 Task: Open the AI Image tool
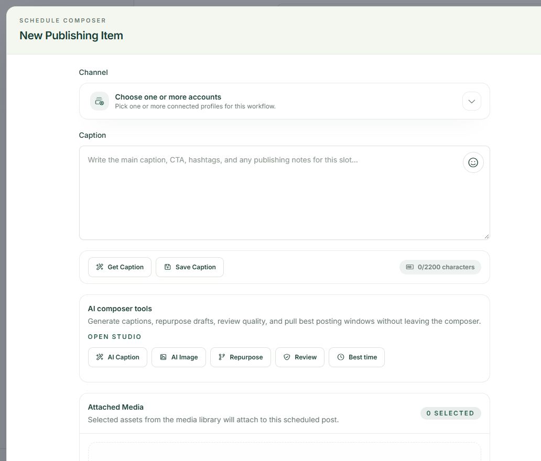click(x=179, y=357)
